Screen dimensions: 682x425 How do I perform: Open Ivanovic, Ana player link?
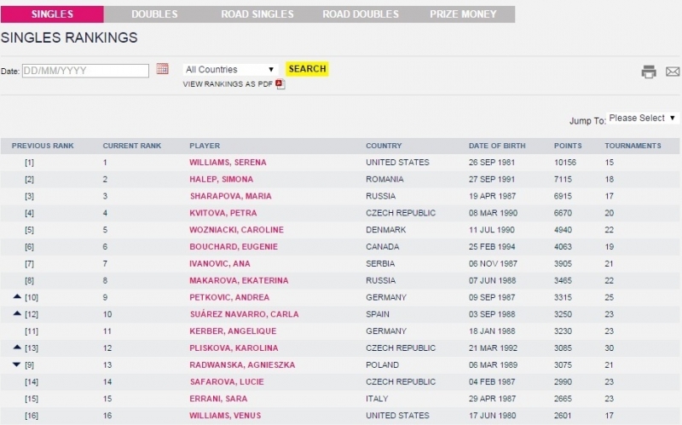click(219, 264)
